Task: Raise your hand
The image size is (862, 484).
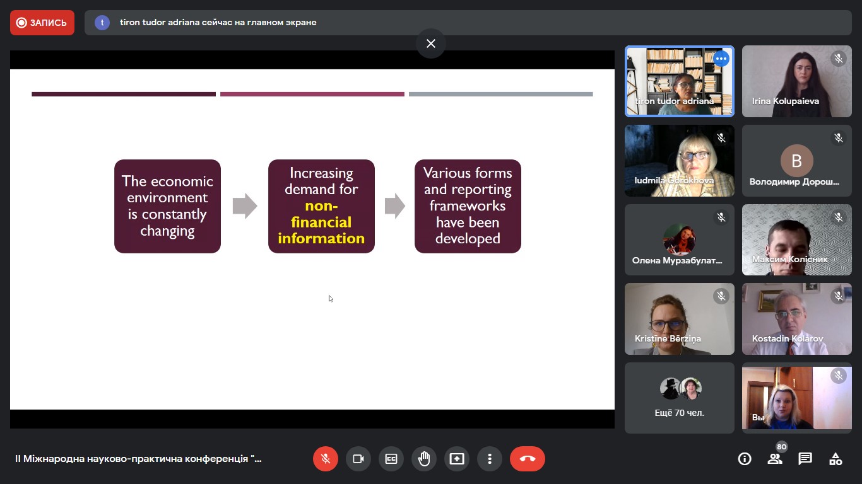Action: pyautogui.click(x=424, y=459)
